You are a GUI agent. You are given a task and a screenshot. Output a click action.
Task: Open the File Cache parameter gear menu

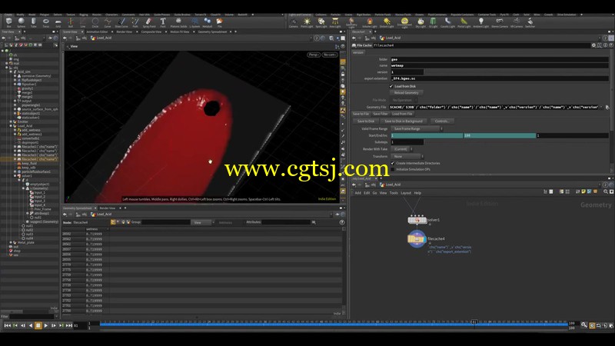coord(593,45)
